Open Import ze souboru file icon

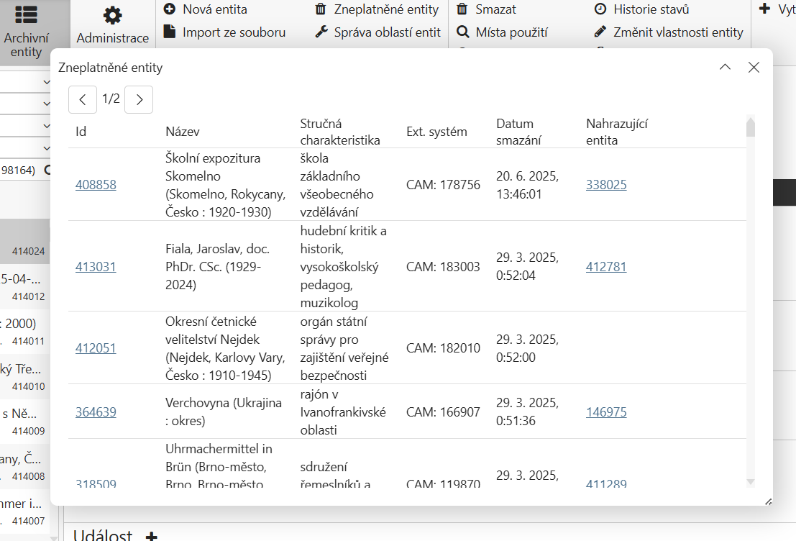click(x=170, y=32)
